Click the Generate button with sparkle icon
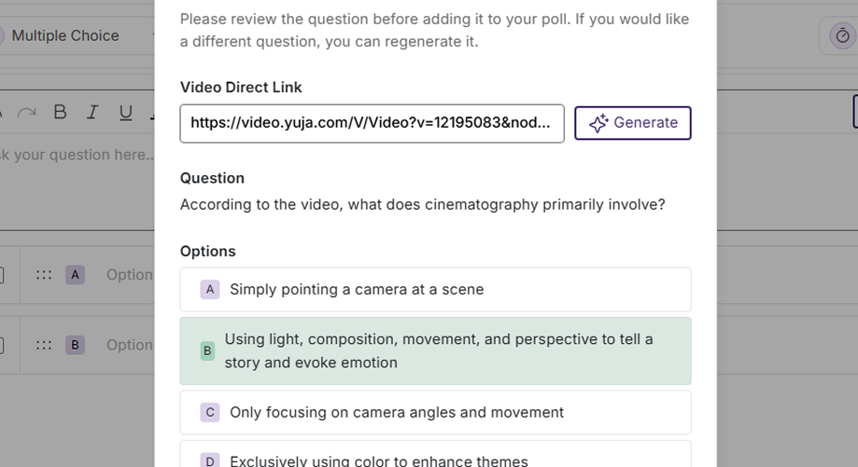 pyautogui.click(x=632, y=123)
